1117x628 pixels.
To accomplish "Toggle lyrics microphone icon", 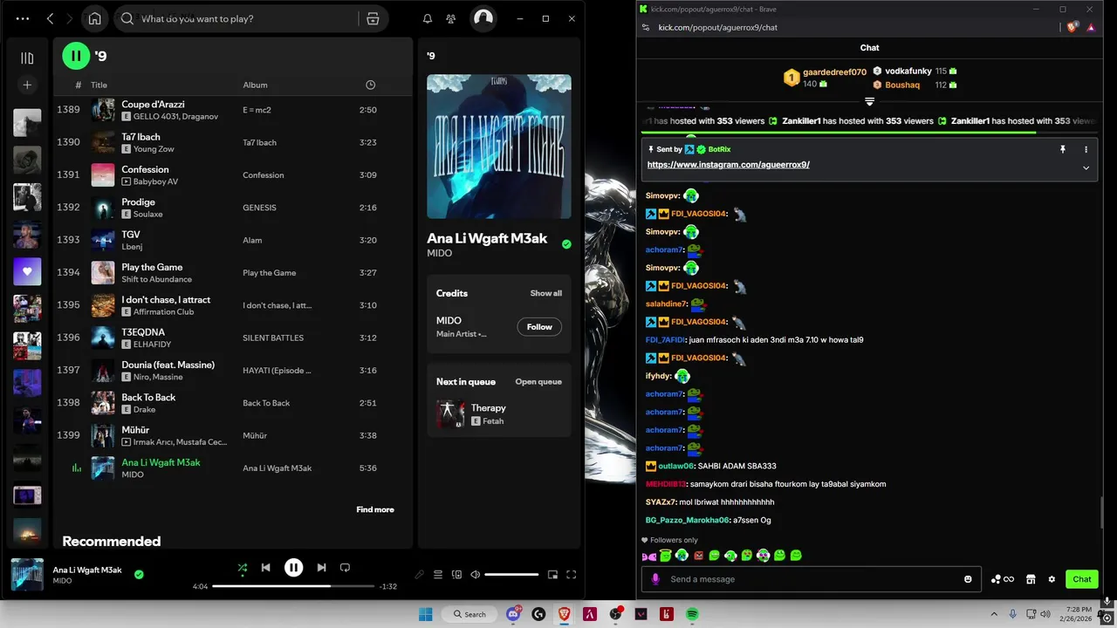I will (x=420, y=575).
